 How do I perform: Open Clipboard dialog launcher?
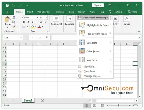pos(19,31)
